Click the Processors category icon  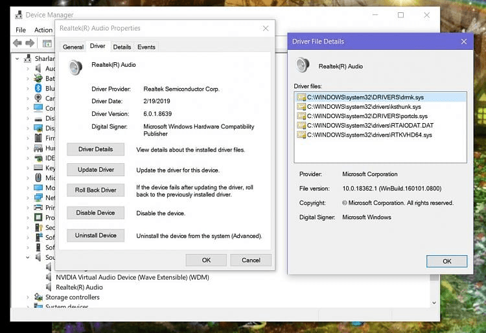click(38, 218)
